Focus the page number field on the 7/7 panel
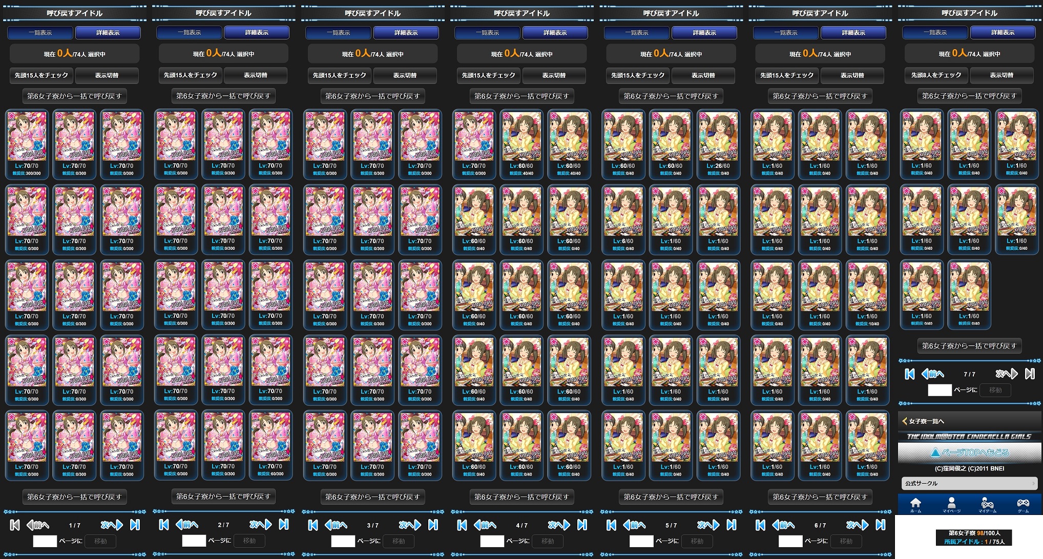Viewport: 1043px width, 559px height. [x=940, y=391]
